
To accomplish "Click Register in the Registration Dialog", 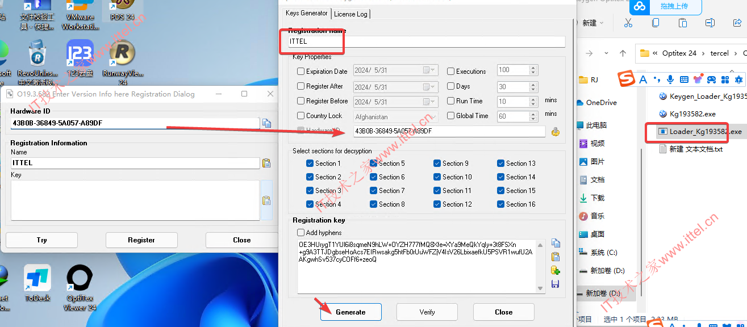I will [x=141, y=240].
